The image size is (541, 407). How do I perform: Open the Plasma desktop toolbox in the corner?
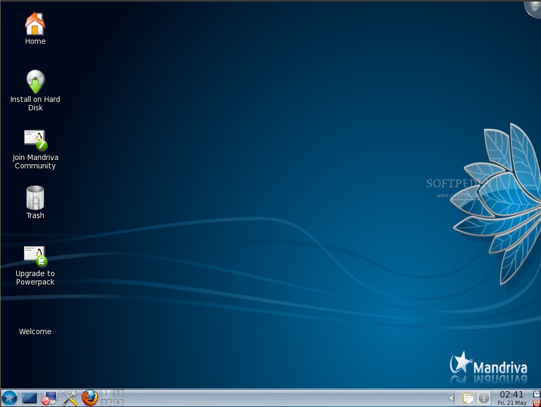point(534,8)
